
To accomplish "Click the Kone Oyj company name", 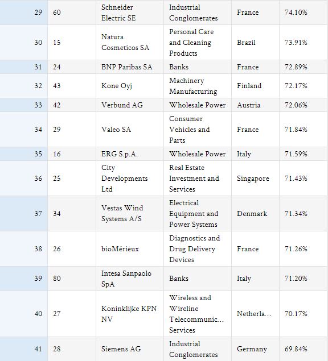I will 117,86.
